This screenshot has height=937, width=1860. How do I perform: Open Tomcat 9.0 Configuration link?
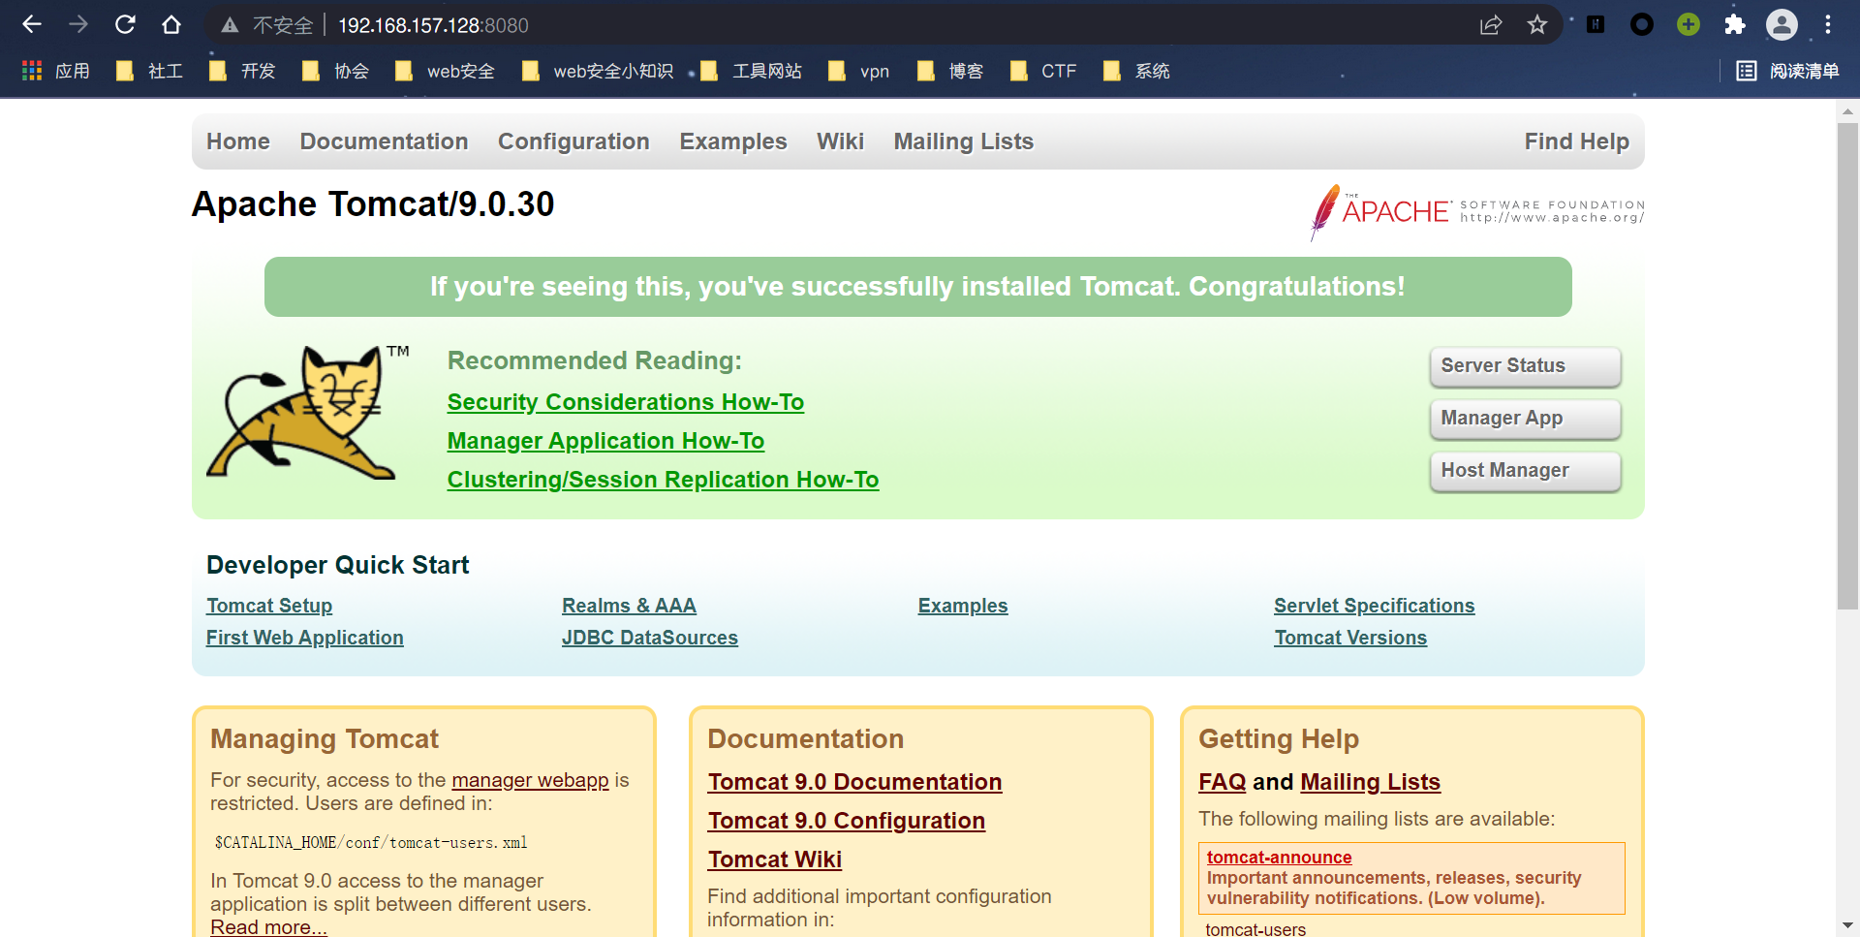(847, 821)
